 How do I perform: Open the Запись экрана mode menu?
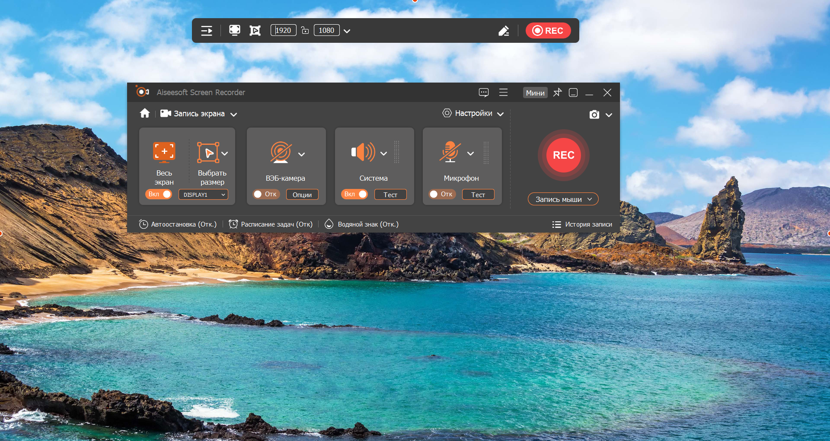(x=199, y=114)
